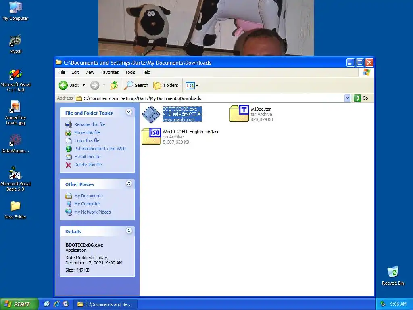The width and height of the screenshot is (413, 310).
Task: Click the Start button
Action: coord(19,304)
